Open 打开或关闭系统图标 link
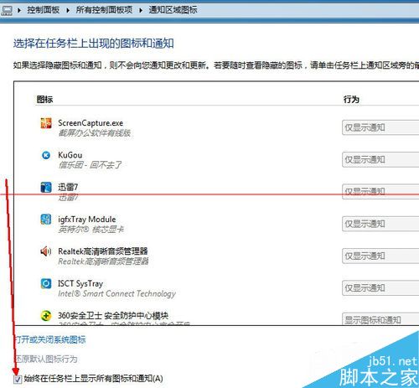Screen dimensions: 419x388 [50, 339]
